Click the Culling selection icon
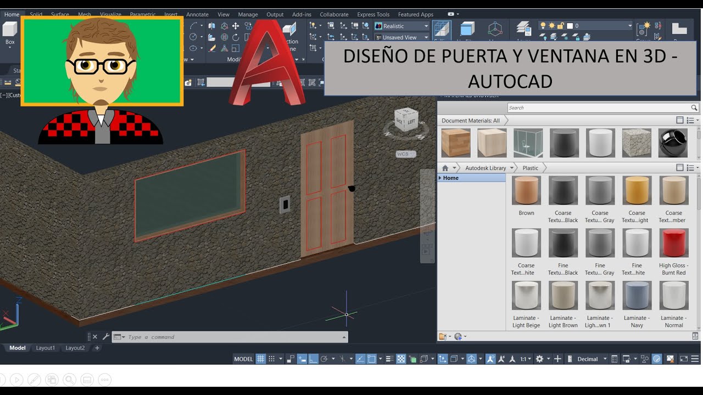The image size is (703, 395). pyautogui.click(x=442, y=30)
